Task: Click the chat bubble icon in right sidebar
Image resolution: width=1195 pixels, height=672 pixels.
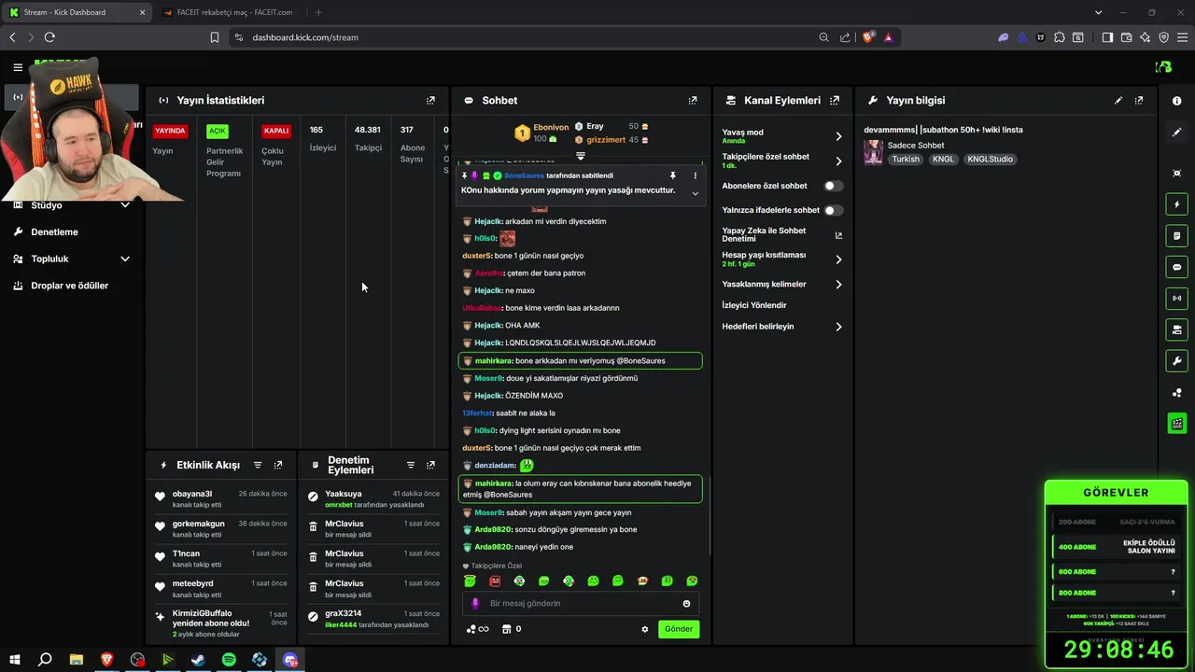Action: click(x=1176, y=267)
